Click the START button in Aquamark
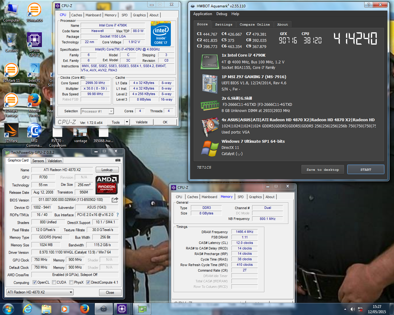This screenshot has height=315, width=394. point(366,169)
